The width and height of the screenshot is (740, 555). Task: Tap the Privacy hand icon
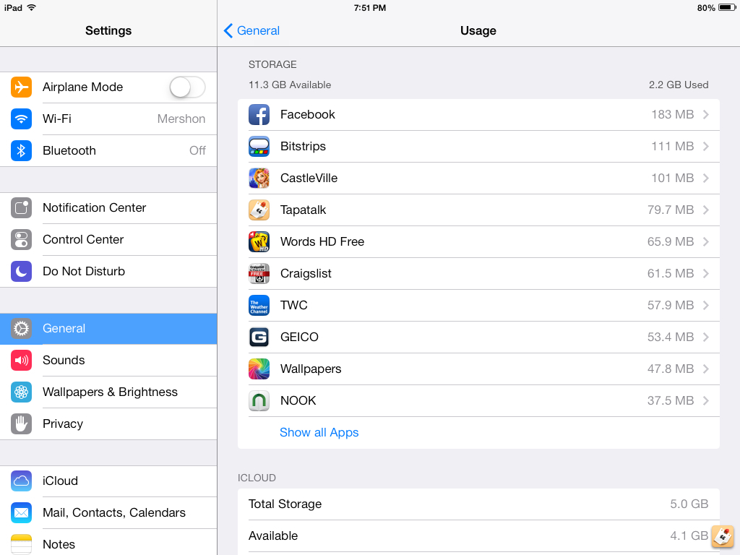pyautogui.click(x=21, y=423)
